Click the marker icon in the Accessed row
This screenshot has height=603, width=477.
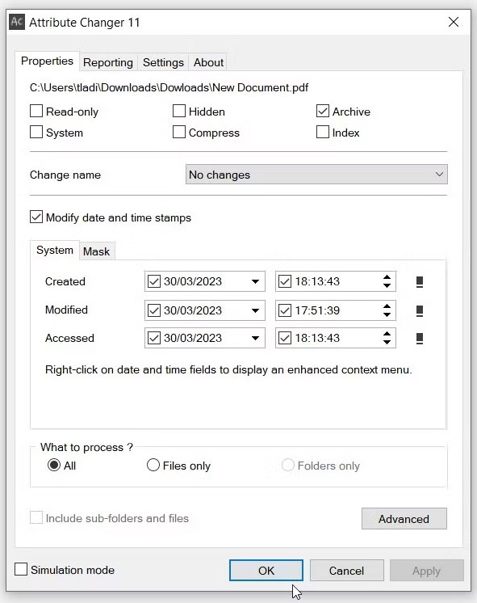[x=420, y=339]
